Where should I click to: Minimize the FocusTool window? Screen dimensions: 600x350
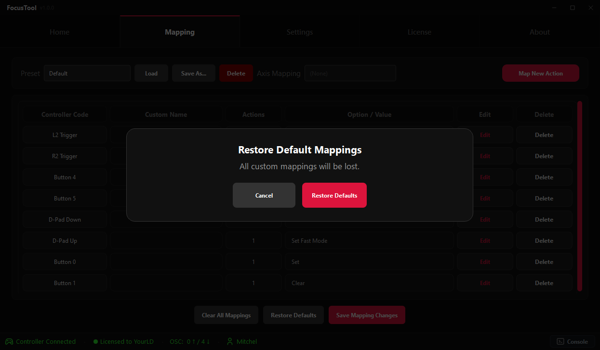[x=554, y=8]
